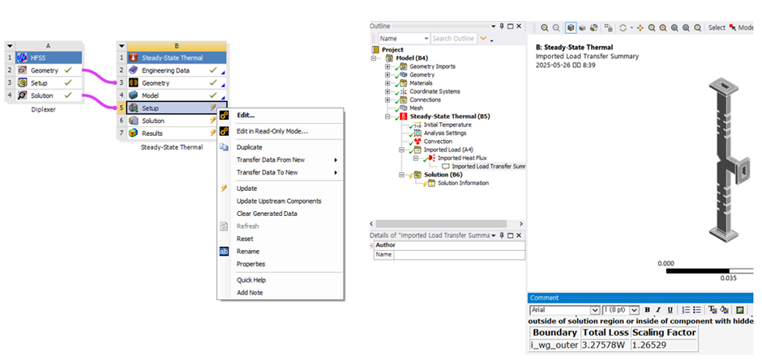Click the Select Mode cursor icon
The height and width of the screenshot is (360, 762).
coord(733,28)
